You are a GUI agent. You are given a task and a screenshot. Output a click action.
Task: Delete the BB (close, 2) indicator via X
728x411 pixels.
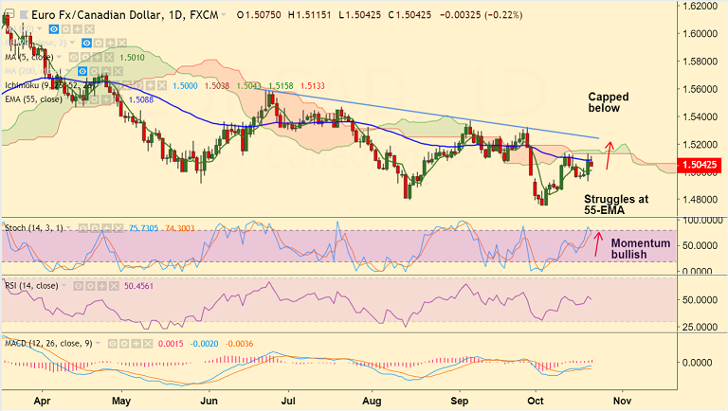[121, 44]
